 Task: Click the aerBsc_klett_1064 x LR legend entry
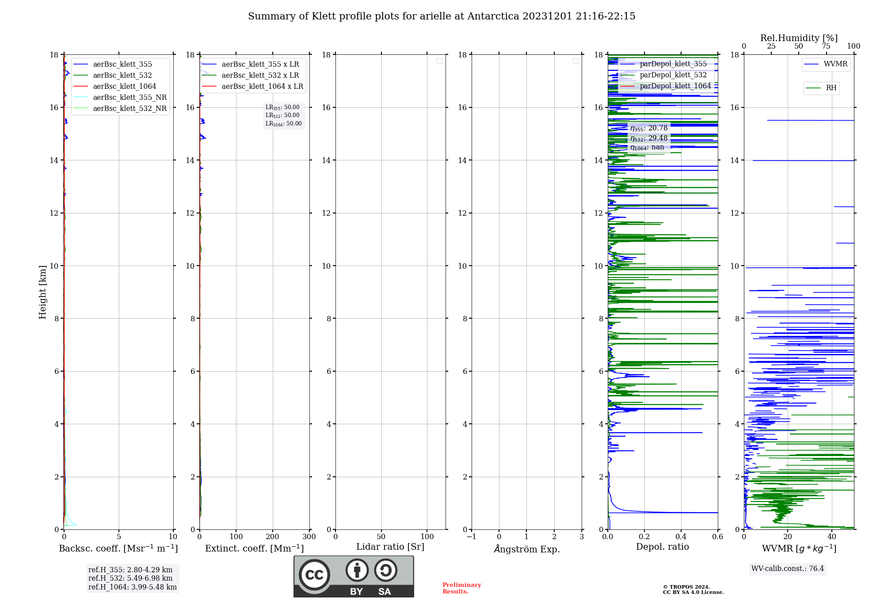click(253, 87)
